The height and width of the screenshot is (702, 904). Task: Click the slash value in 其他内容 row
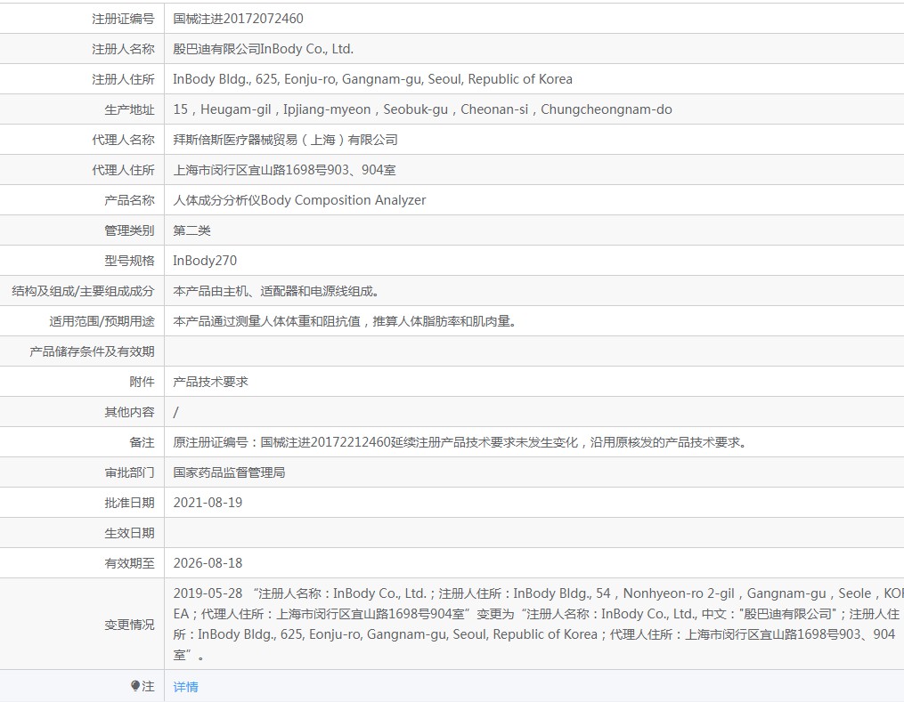[175, 412]
